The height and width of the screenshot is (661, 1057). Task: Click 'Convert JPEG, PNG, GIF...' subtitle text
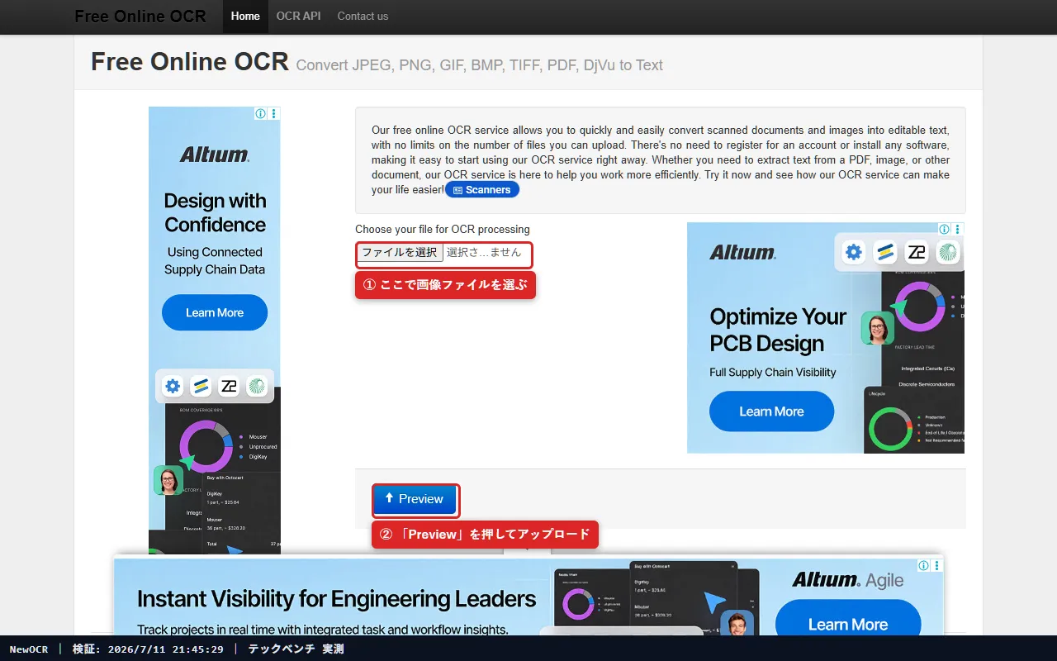point(479,65)
